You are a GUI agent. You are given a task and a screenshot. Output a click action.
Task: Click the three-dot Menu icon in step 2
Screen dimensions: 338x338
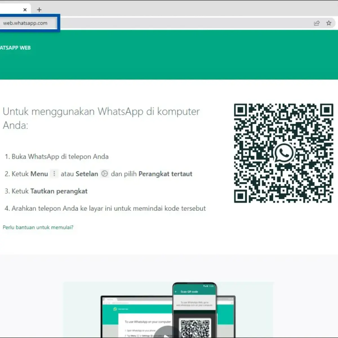pyautogui.click(x=54, y=174)
